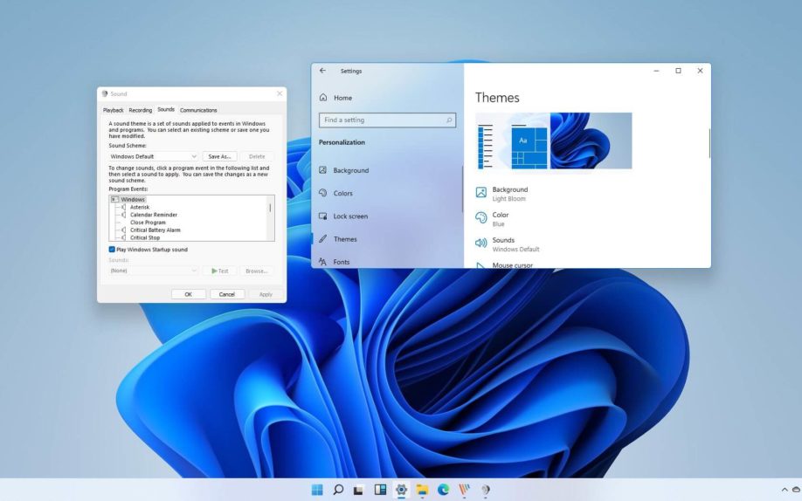Open the Sounds (None) dropdown
The image size is (802, 501).
coord(154,271)
